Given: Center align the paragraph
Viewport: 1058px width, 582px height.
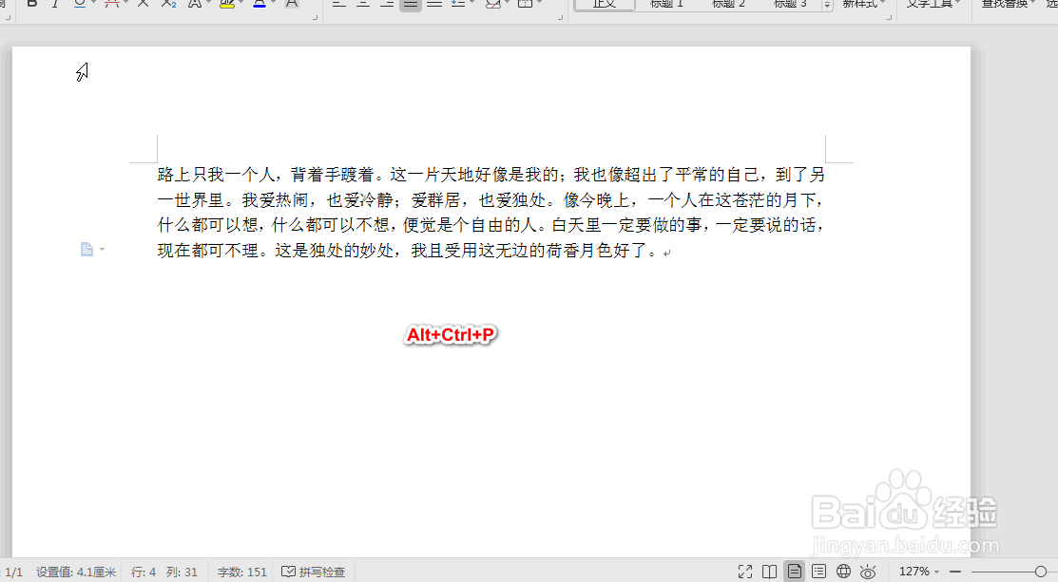Looking at the screenshot, I should pos(363,4).
